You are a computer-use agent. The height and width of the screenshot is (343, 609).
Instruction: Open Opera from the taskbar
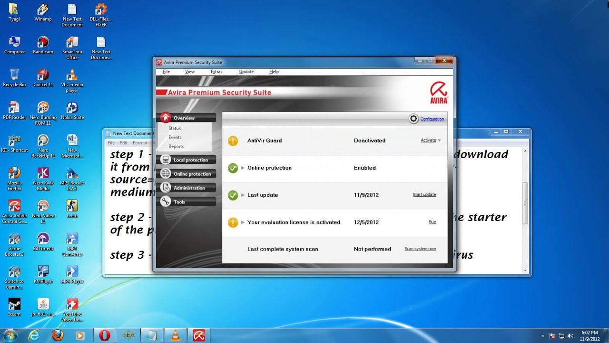105,335
